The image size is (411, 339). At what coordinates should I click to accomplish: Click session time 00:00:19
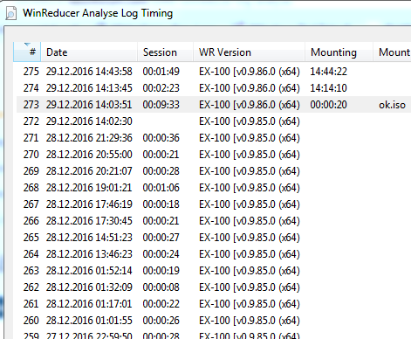[161, 271]
